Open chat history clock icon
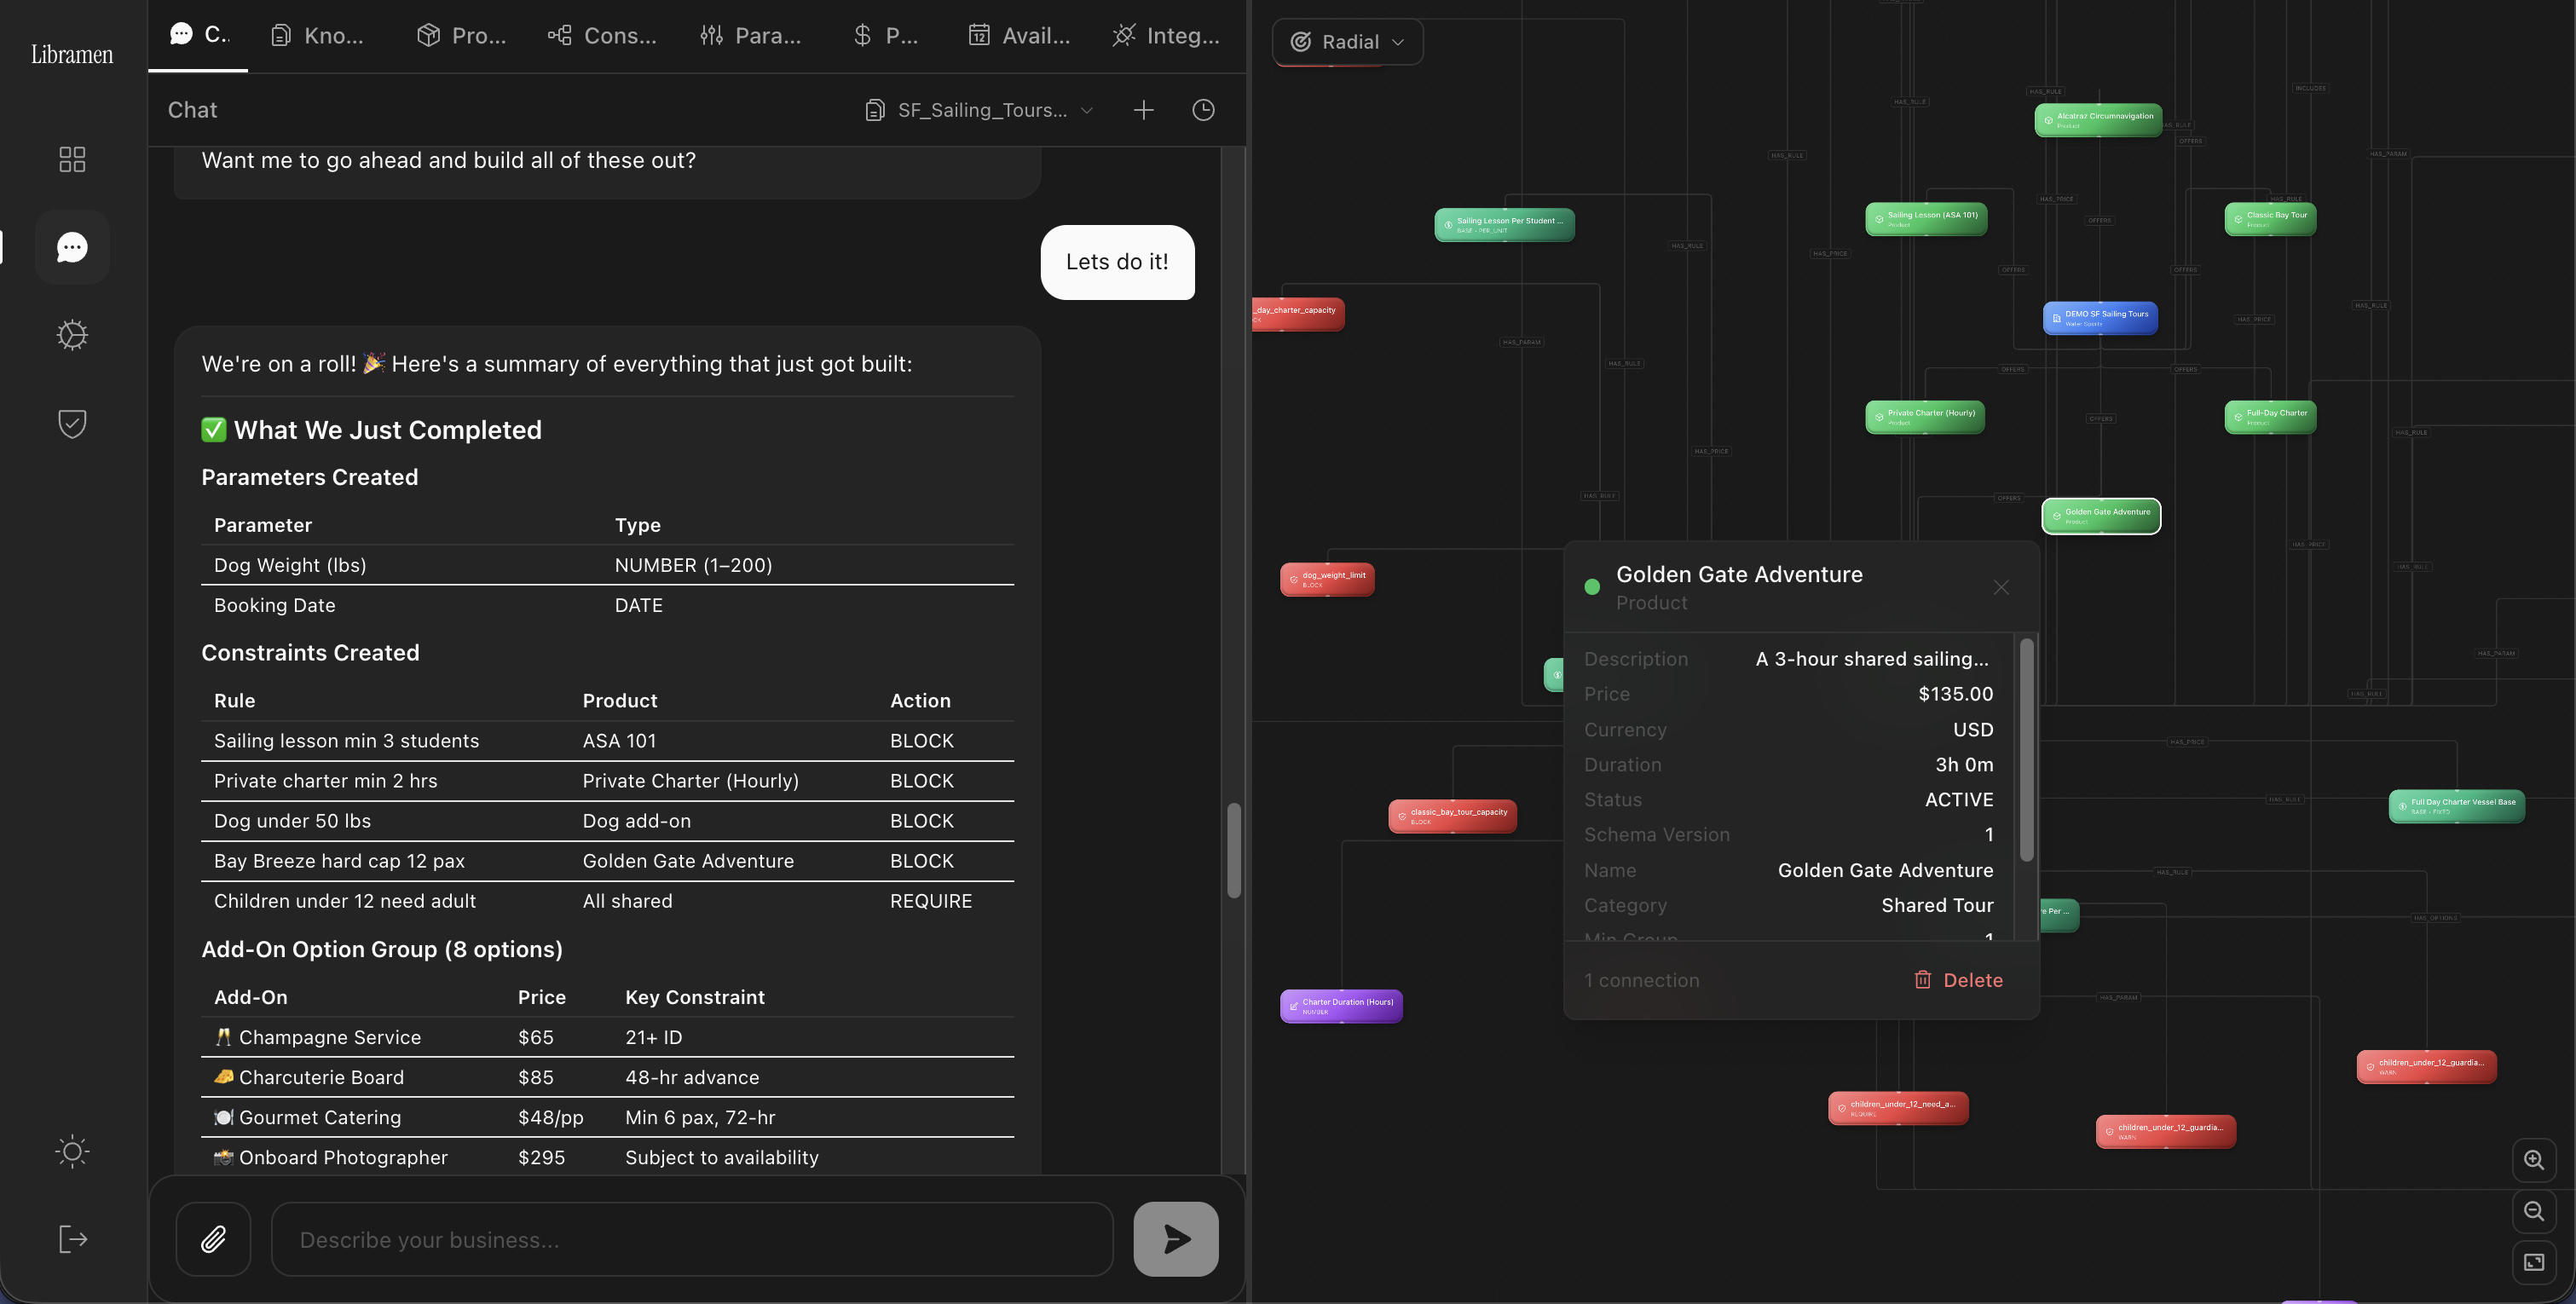The image size is (2576, 1304). point(1203,110)
